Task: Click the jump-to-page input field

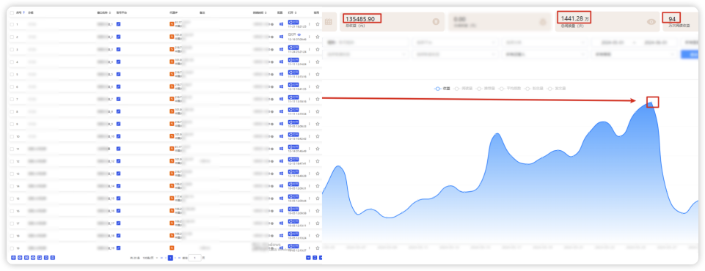Action: [194, 258]
